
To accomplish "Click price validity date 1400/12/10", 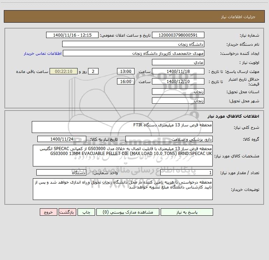I will pyautogui.click(x=178, y=81).
